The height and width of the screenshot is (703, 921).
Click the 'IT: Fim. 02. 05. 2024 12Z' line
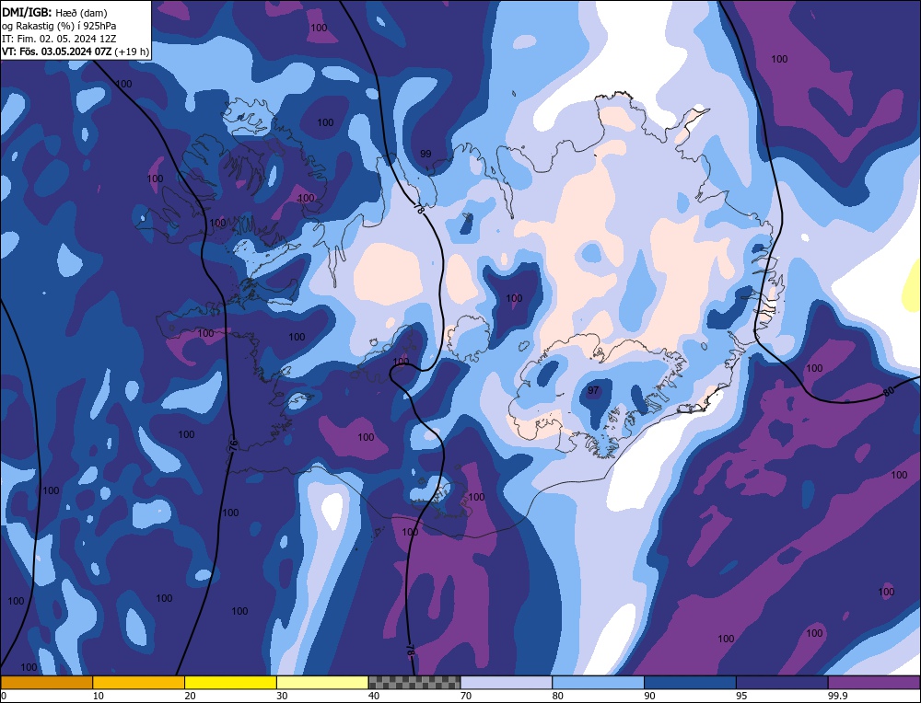[x=59, y=39]
